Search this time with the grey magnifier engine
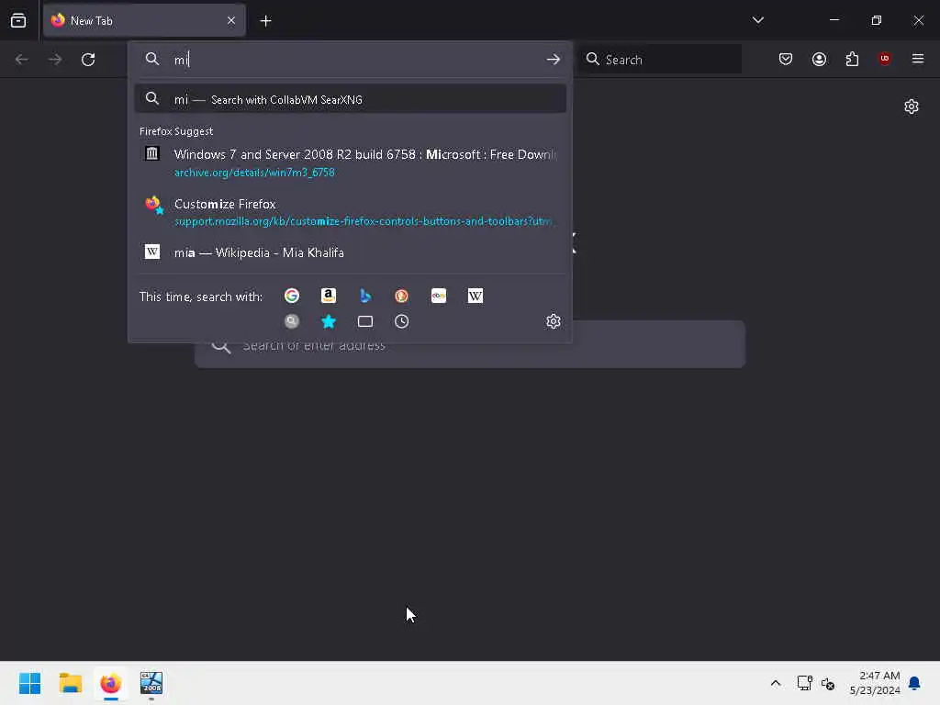The image size is (940, 705). 291,321
